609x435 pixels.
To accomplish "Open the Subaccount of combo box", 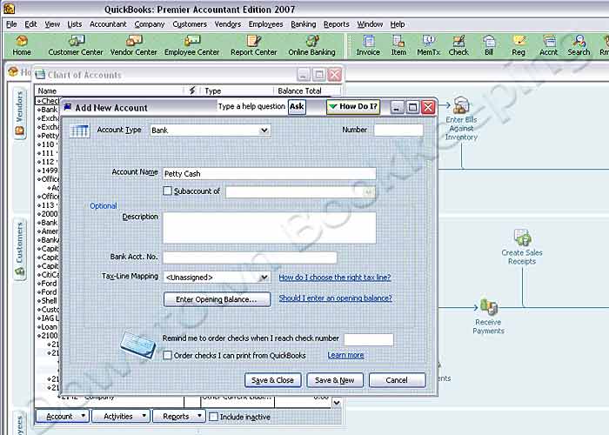I will point(300,192).
